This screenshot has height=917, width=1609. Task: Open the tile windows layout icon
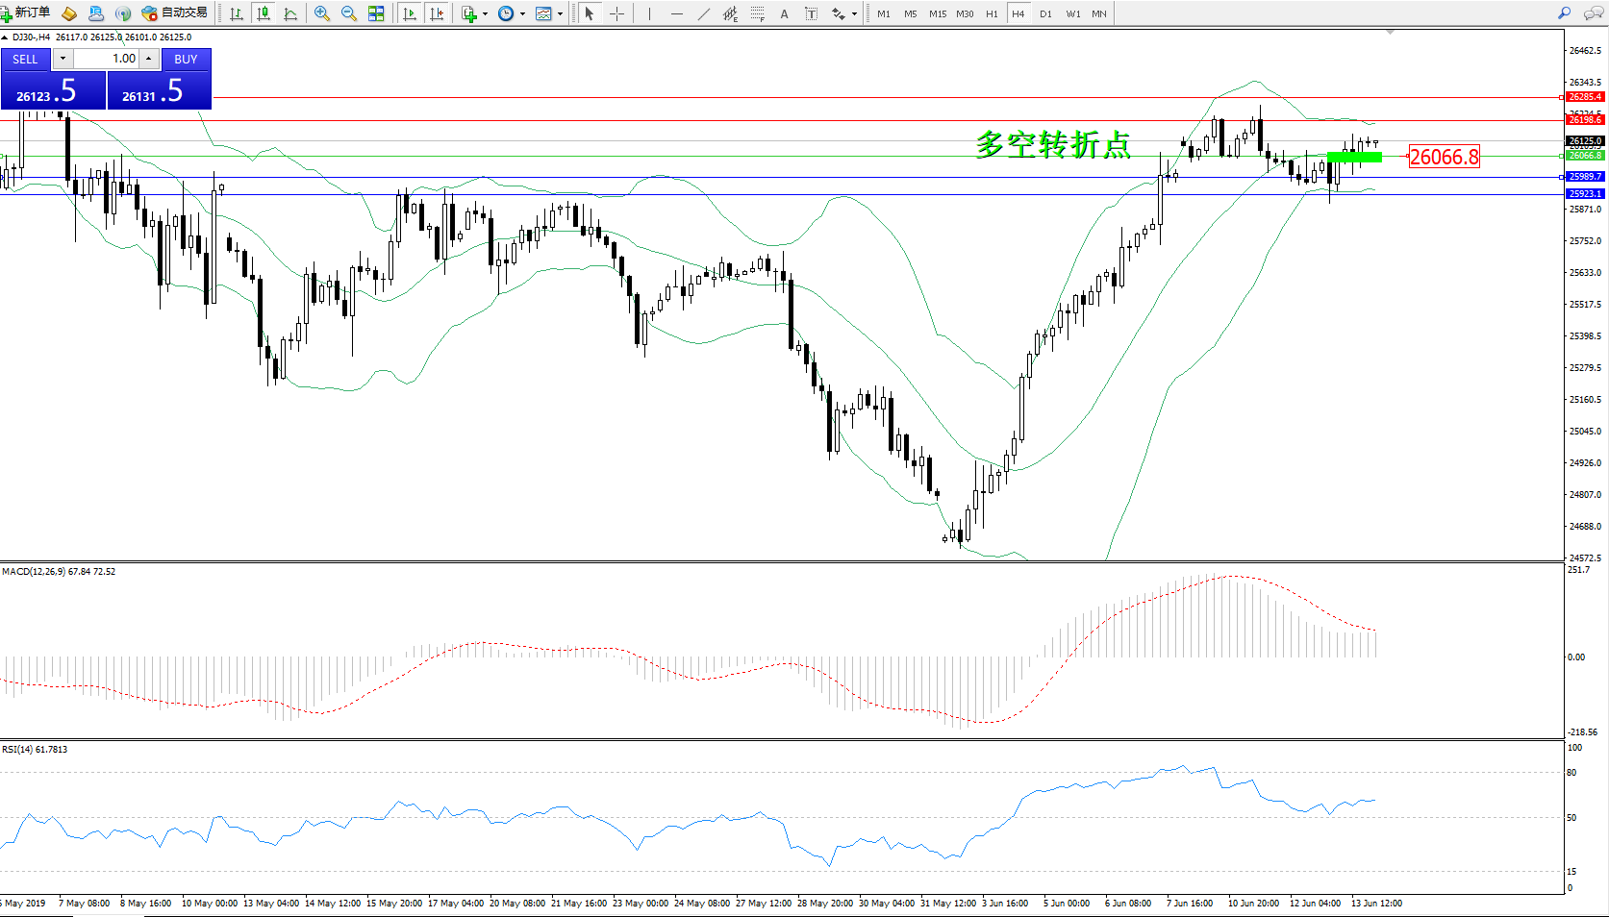[376, 13]
